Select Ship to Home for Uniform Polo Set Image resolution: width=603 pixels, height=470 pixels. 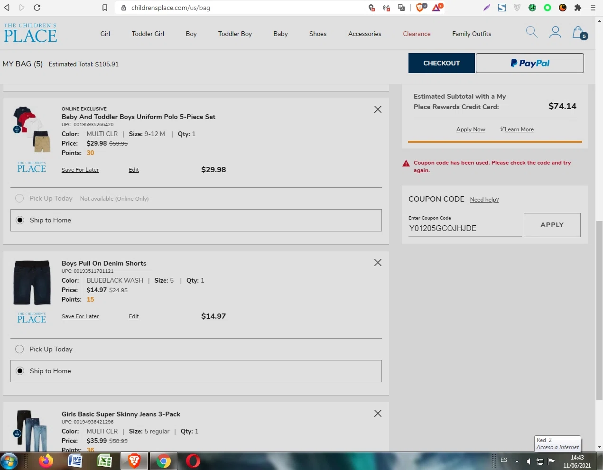coord(196,220)
